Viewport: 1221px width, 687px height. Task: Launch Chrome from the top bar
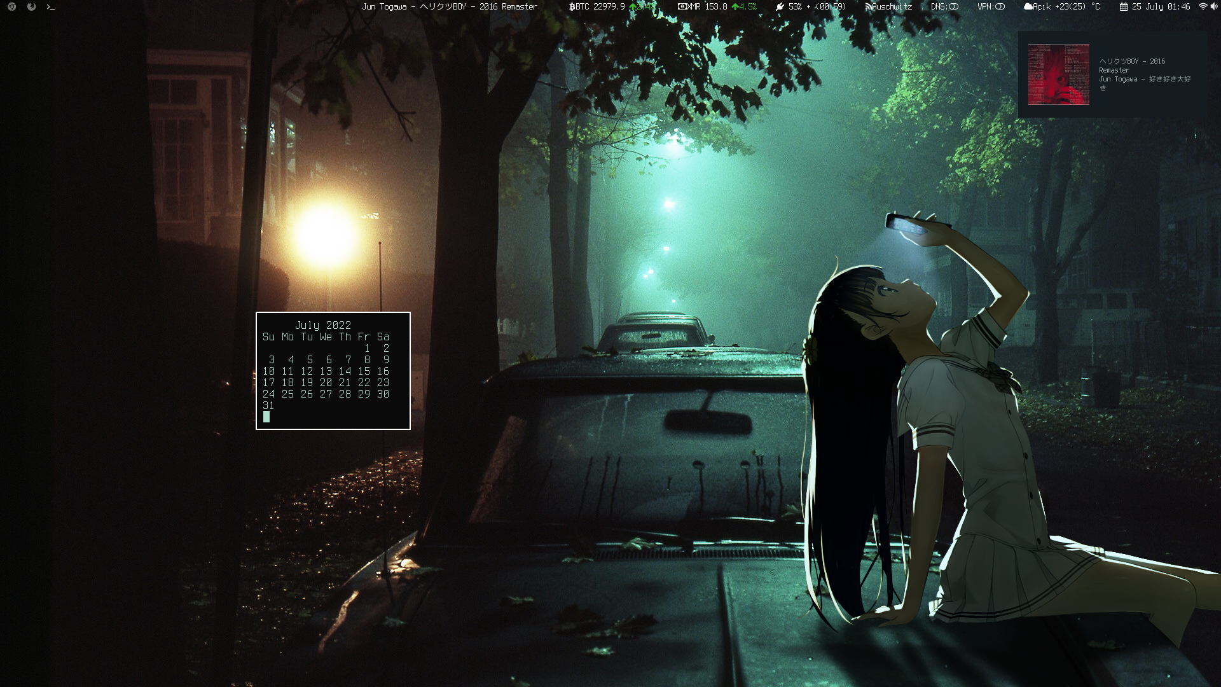[11, 6]
